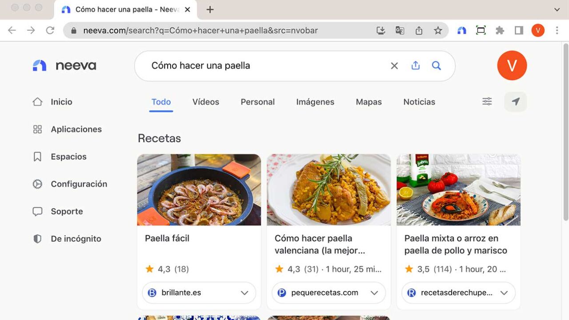This screenshot has height=320, width=569.
Task: Switch to the Imágenes tab
Action: 315,102
